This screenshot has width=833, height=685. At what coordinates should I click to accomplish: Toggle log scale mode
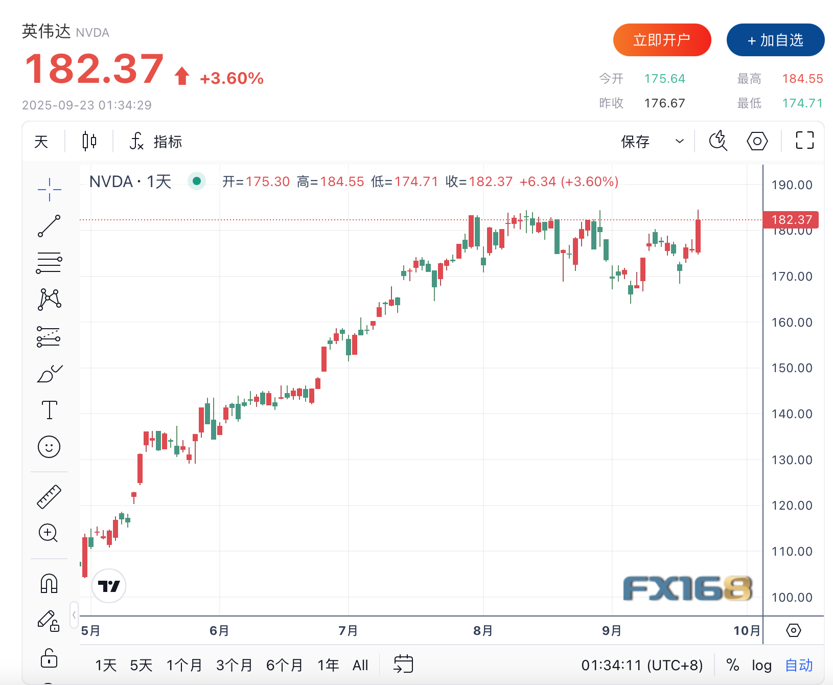[x=761, y=666]
